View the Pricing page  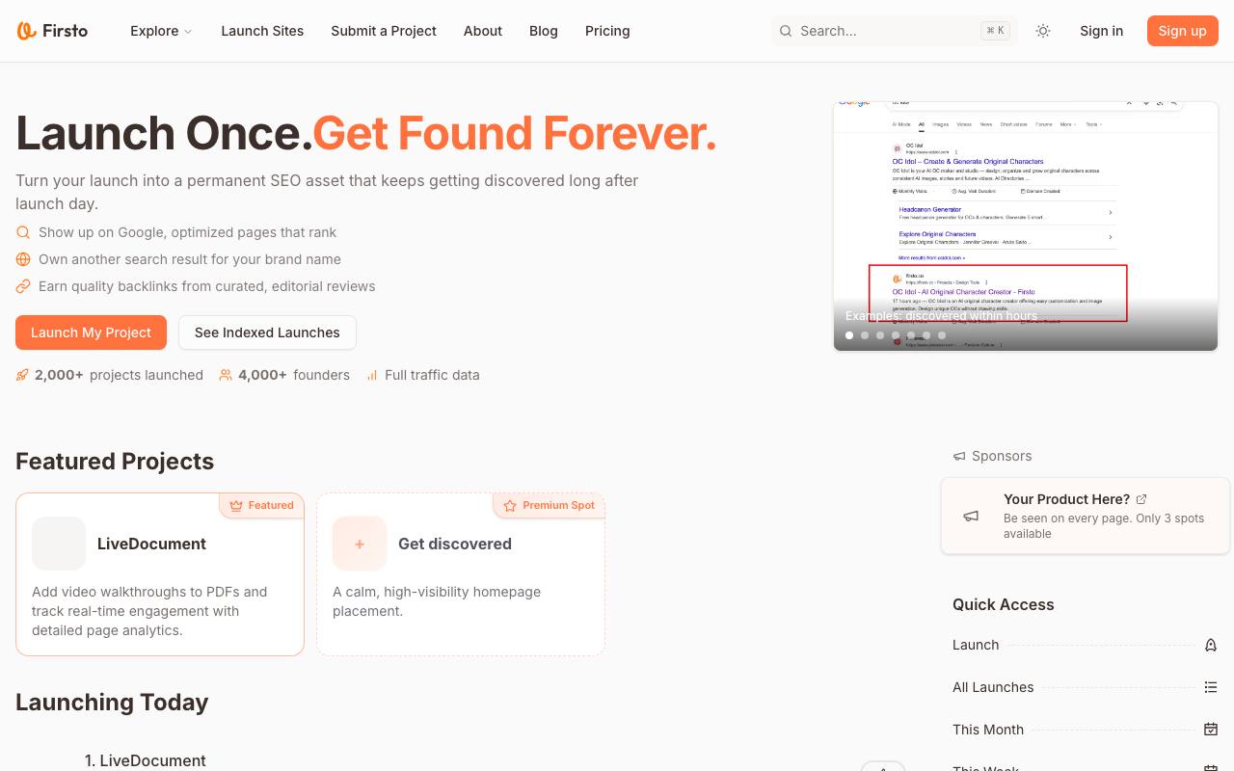tap(607, 31)
